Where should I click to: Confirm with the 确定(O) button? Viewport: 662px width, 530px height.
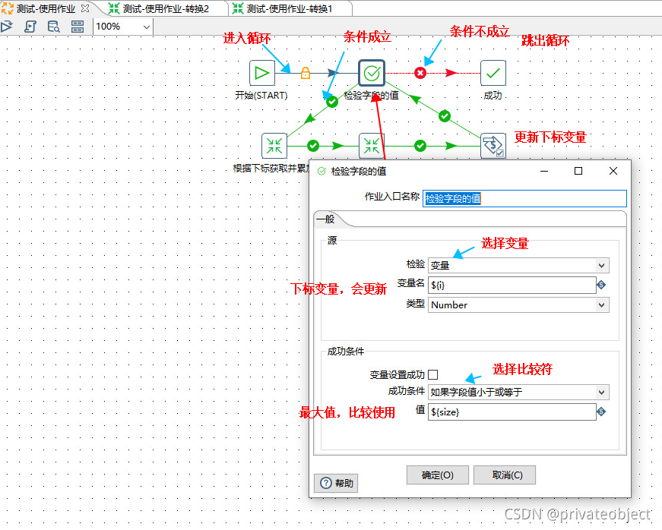click(437, 475)
